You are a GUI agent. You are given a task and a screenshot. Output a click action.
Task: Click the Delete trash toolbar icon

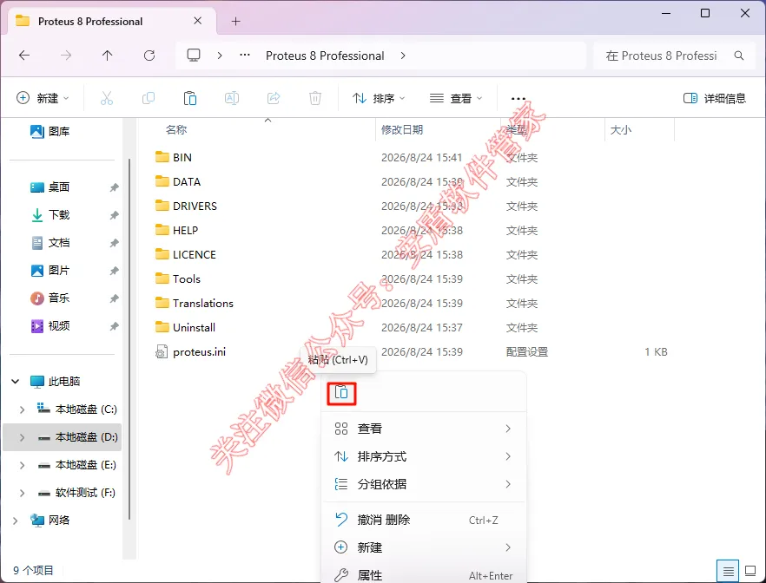315,98
